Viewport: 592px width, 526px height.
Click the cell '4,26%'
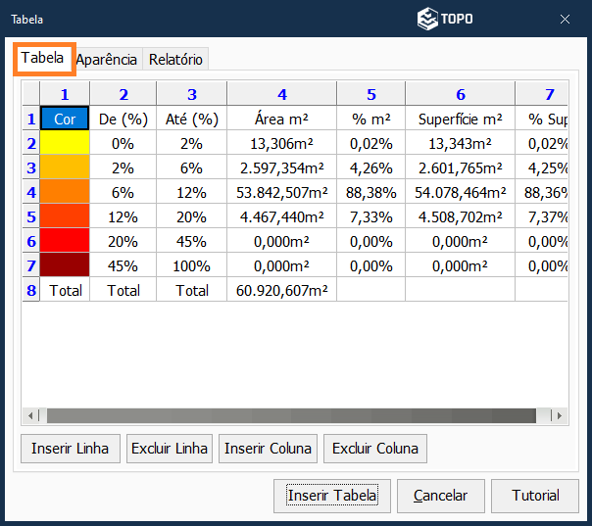(371, 167)
